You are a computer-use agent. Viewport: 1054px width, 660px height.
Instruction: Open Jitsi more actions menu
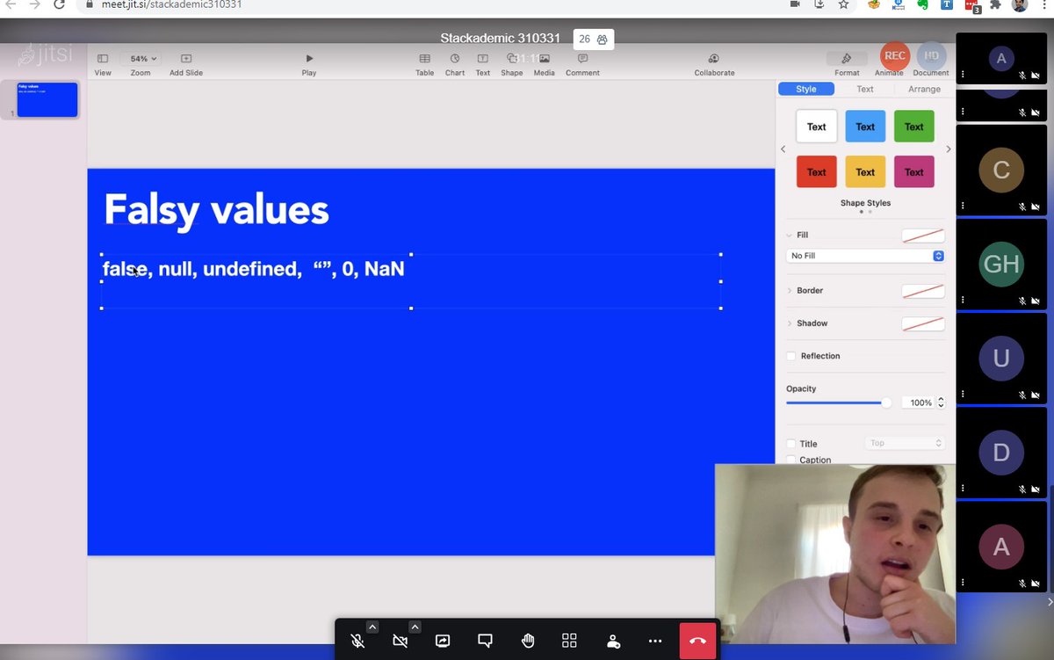655,641
